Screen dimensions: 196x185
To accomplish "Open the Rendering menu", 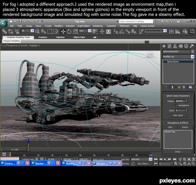I will (x=98, y=26).
